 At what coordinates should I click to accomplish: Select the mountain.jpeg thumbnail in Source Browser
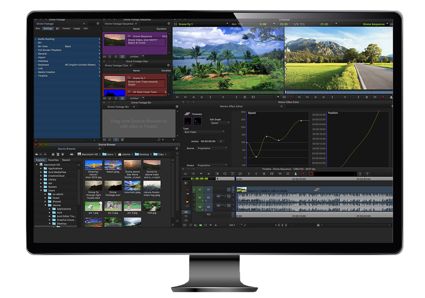132,187
